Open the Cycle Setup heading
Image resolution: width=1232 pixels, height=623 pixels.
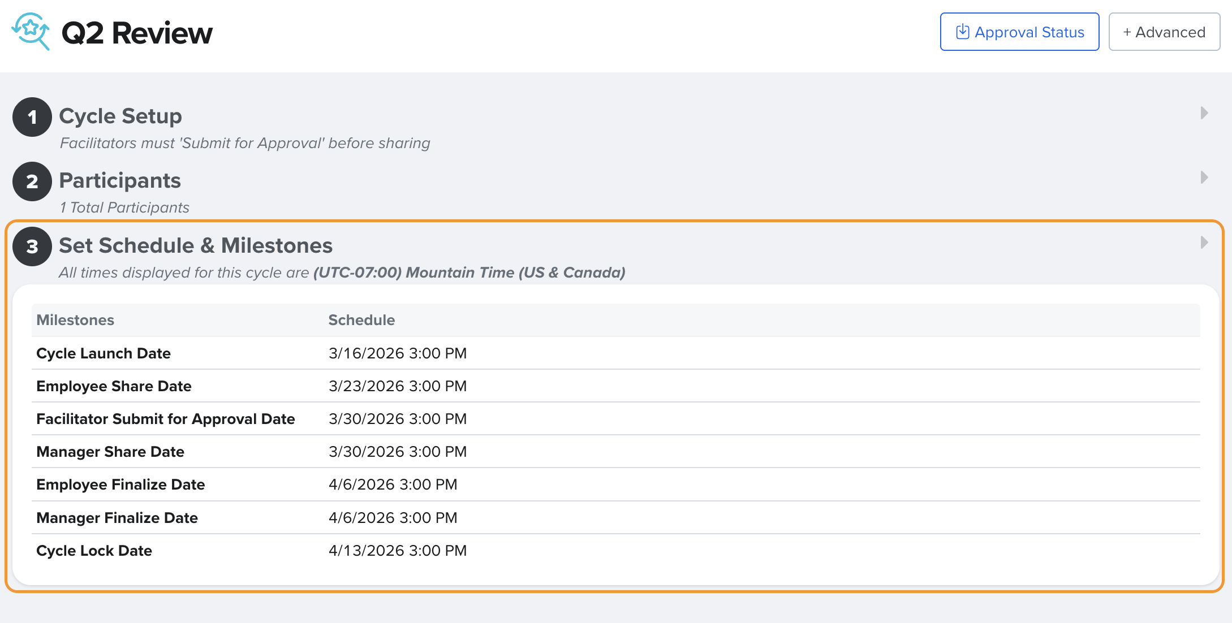pyautogui.click(x=120, y=116)
